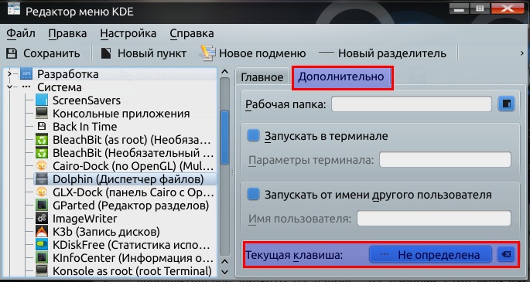Click the BleachBit (Необязательный) icon
Screen dimensions: 530x282
click(42, 153)
